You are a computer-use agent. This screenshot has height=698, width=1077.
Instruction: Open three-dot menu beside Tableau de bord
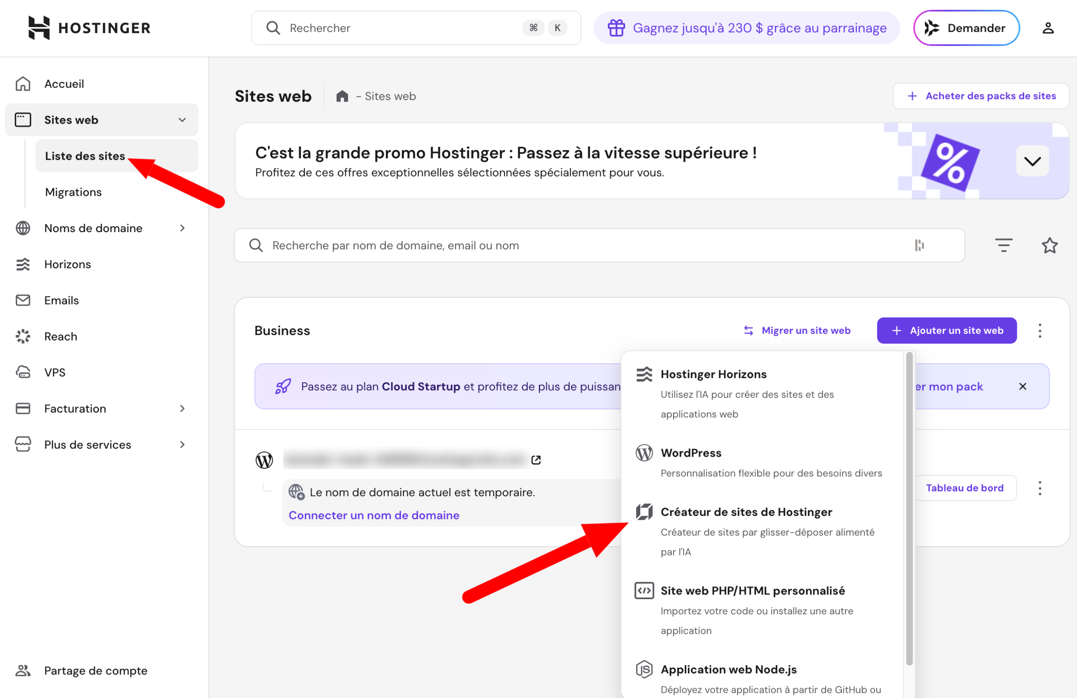1040,488
